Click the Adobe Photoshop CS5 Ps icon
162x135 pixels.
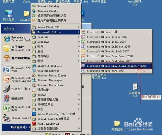tap(34, 114)
